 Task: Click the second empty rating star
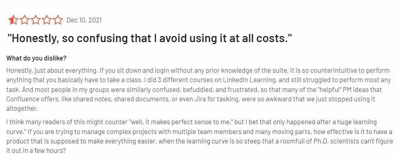[24, 20]
